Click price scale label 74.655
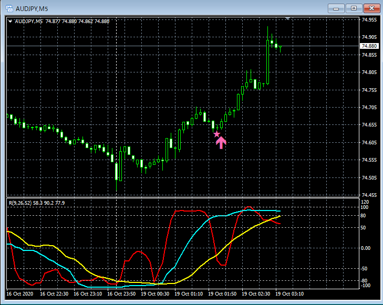Screen dimensions: 383x305 pos(369,125)
